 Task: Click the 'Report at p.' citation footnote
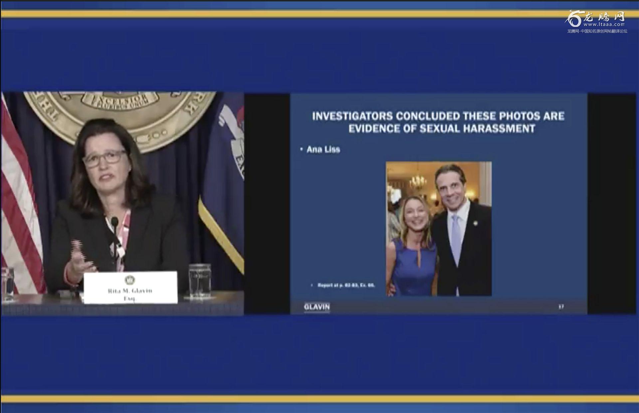click(346, 285)
